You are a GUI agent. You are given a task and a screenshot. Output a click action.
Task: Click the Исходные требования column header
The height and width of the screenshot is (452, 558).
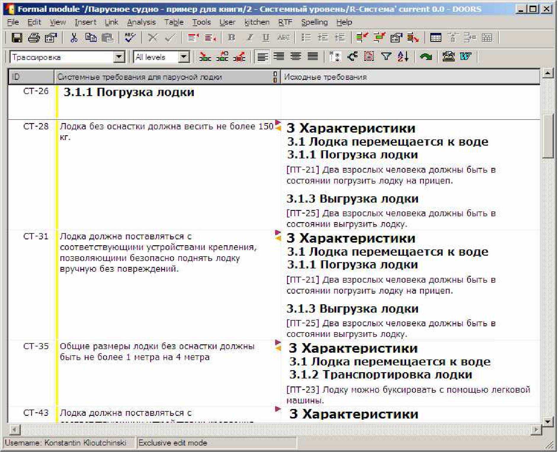click(410, 77)
